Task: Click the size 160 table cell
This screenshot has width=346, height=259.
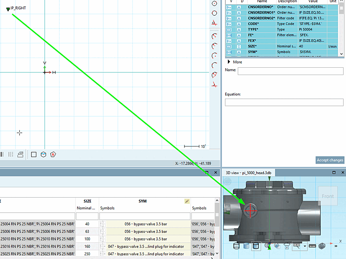Action: pos(87,247)
